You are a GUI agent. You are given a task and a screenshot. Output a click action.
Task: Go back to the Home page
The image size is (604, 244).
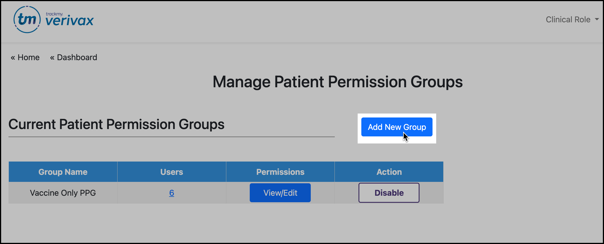click(x=28, y=57)
